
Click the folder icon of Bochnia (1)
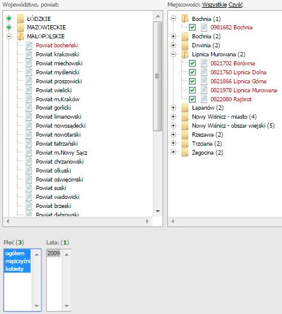click(185, 19)
